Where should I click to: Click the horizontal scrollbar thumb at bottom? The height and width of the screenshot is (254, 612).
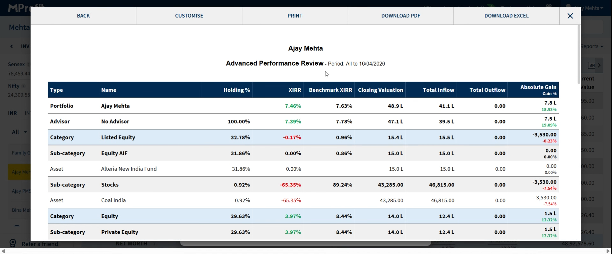pos(305,243)
